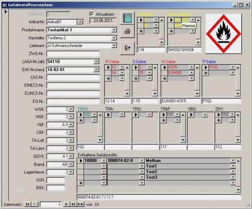Click the CAS-Nr input field
The height and width of the screenshot is (209, 252).
73,77
